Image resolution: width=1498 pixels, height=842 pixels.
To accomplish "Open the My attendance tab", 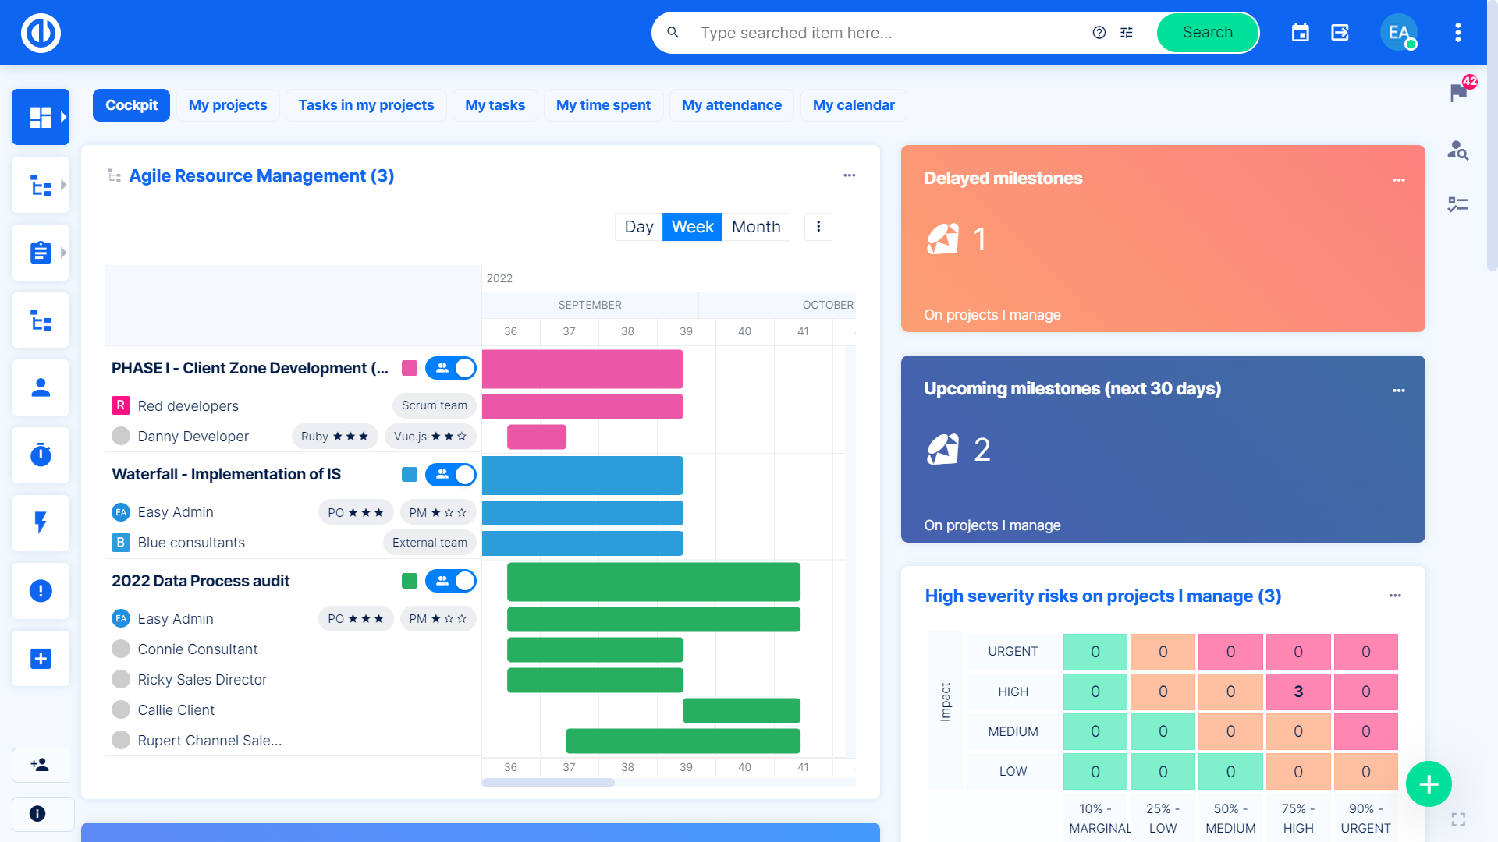I will tap(731, 105).
